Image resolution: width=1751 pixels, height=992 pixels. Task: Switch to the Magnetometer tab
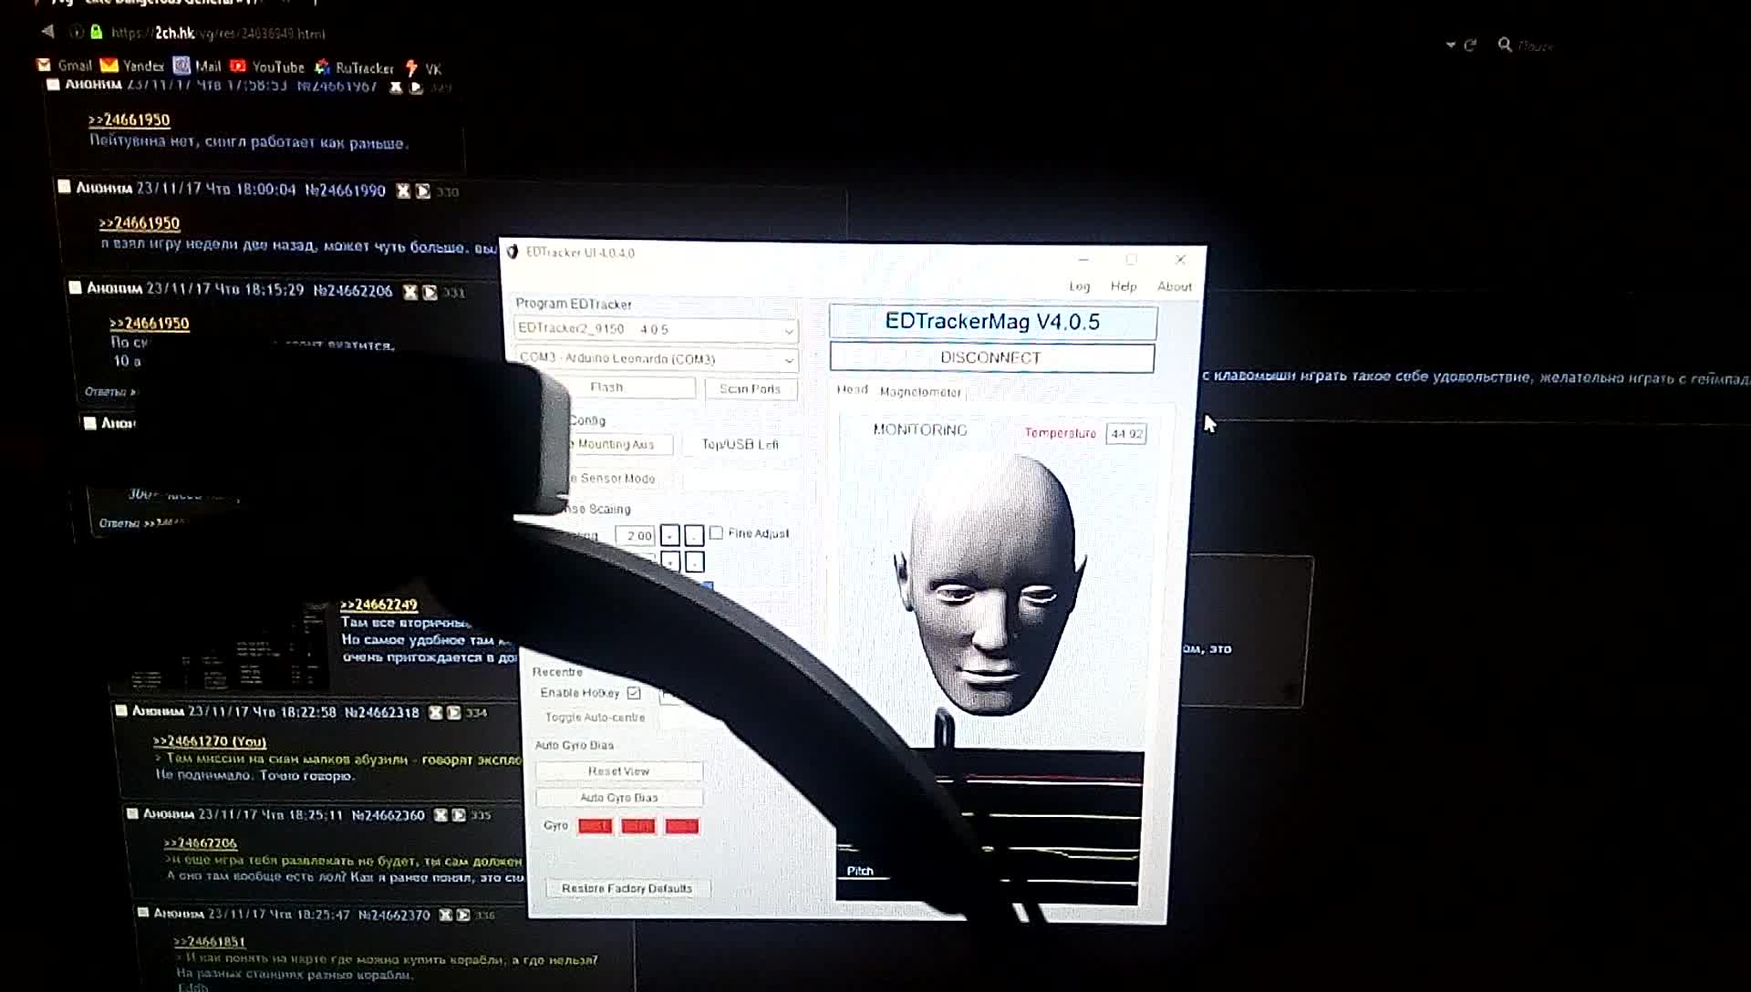(920, 392)
